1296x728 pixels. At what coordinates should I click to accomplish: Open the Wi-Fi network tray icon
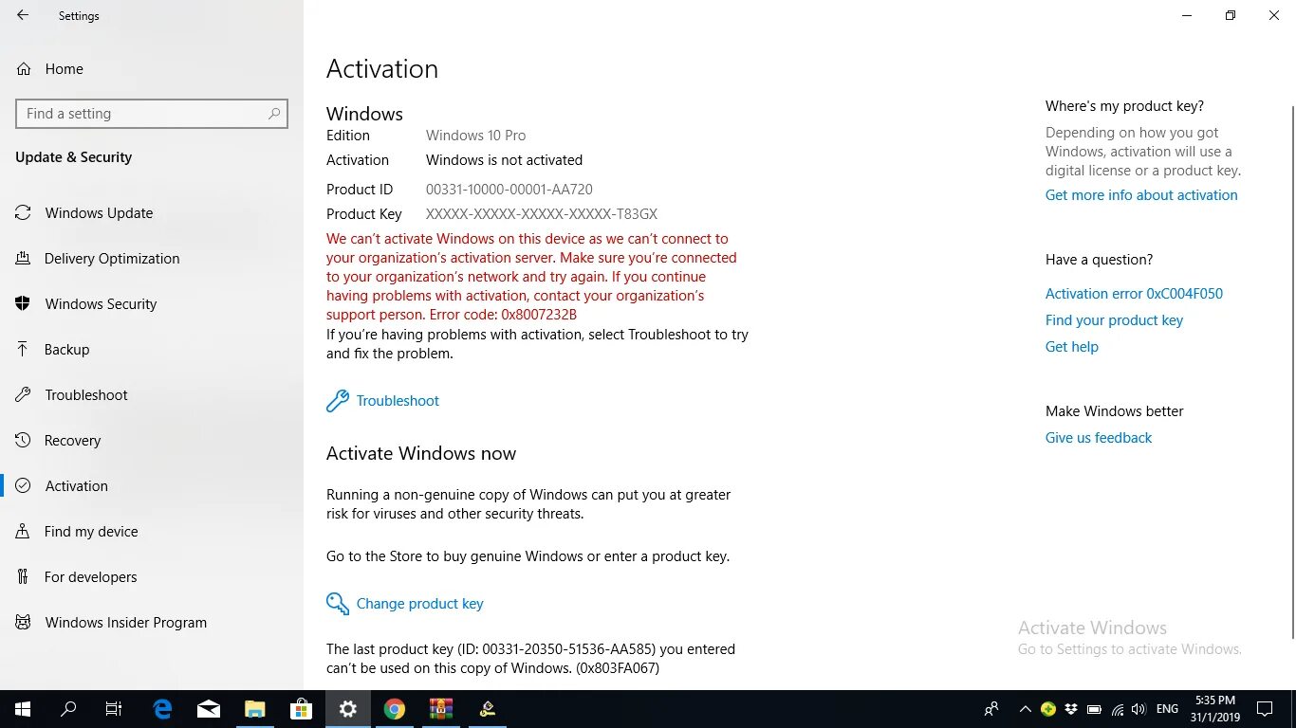[x=1117, y=709]
